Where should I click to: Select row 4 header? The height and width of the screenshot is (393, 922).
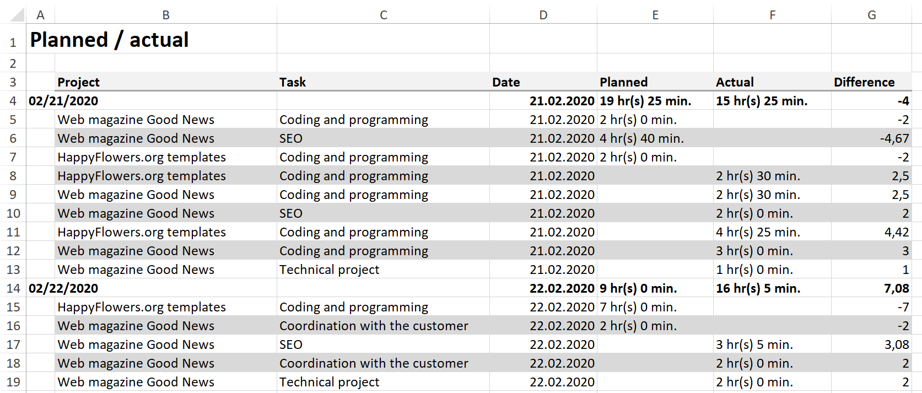pos(13,101)
